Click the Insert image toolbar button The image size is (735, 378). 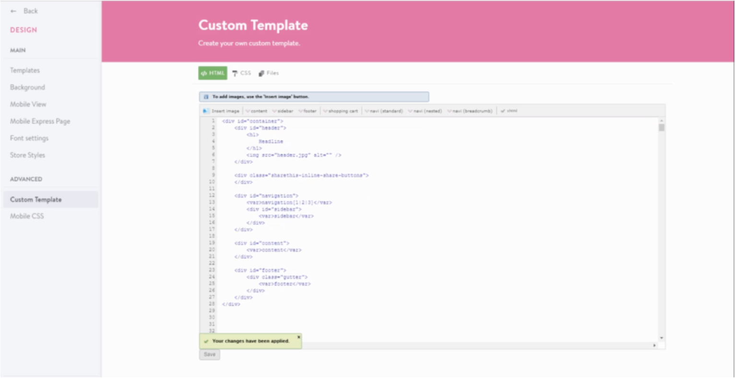click(221, 111)
